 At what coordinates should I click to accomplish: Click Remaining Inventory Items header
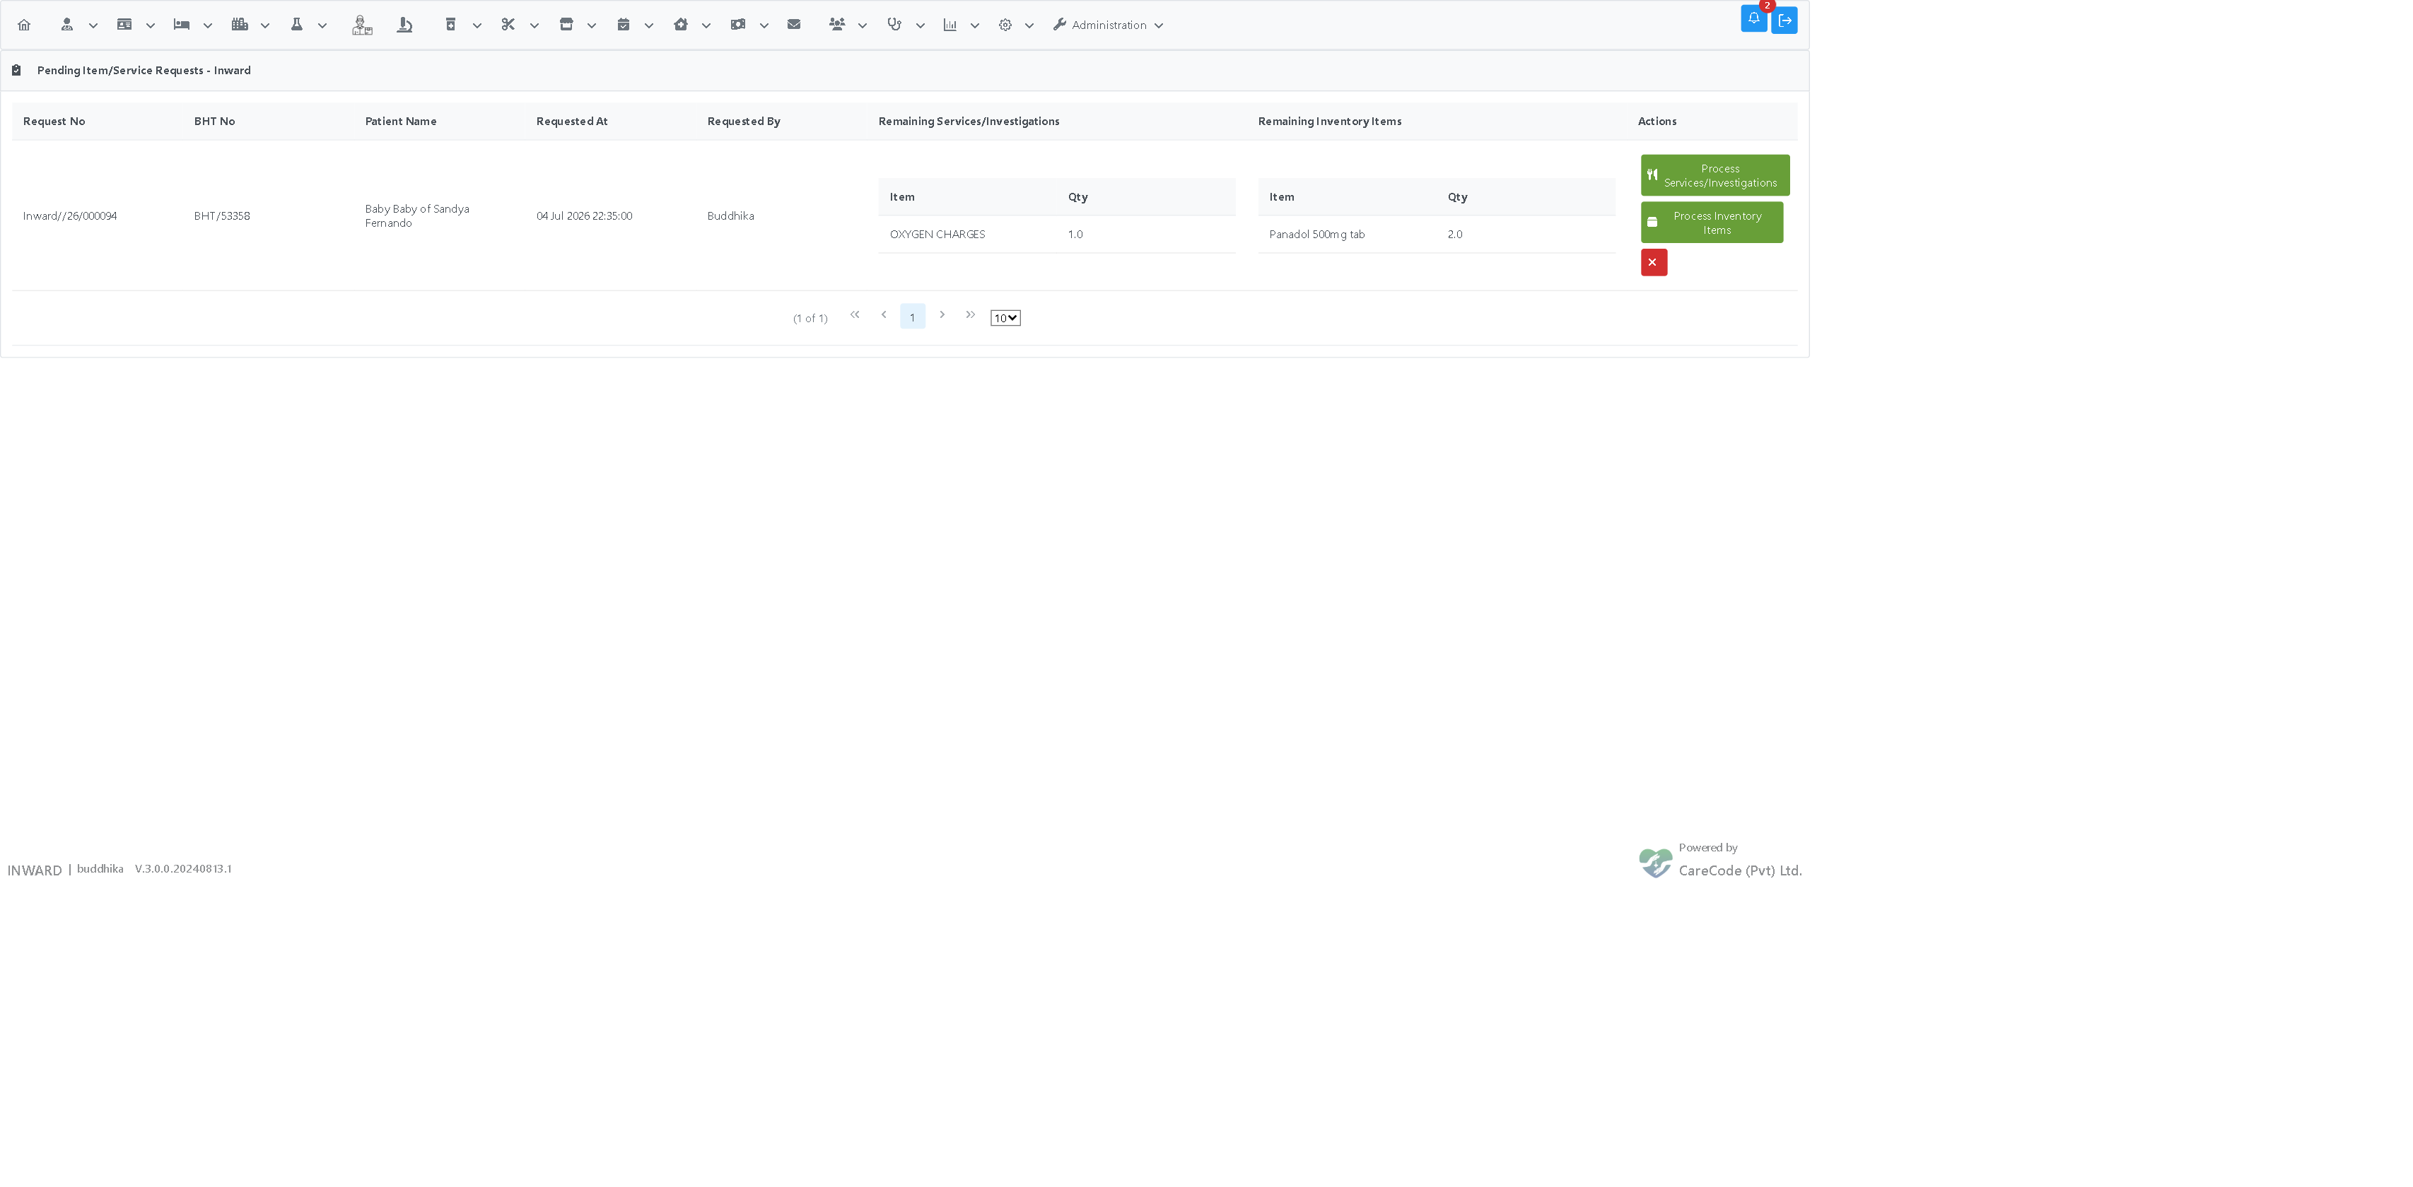(x=1329, y=122)
